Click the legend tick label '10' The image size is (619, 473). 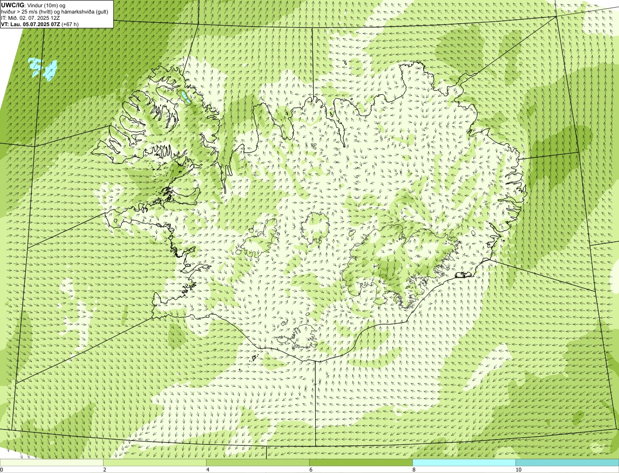518,470
